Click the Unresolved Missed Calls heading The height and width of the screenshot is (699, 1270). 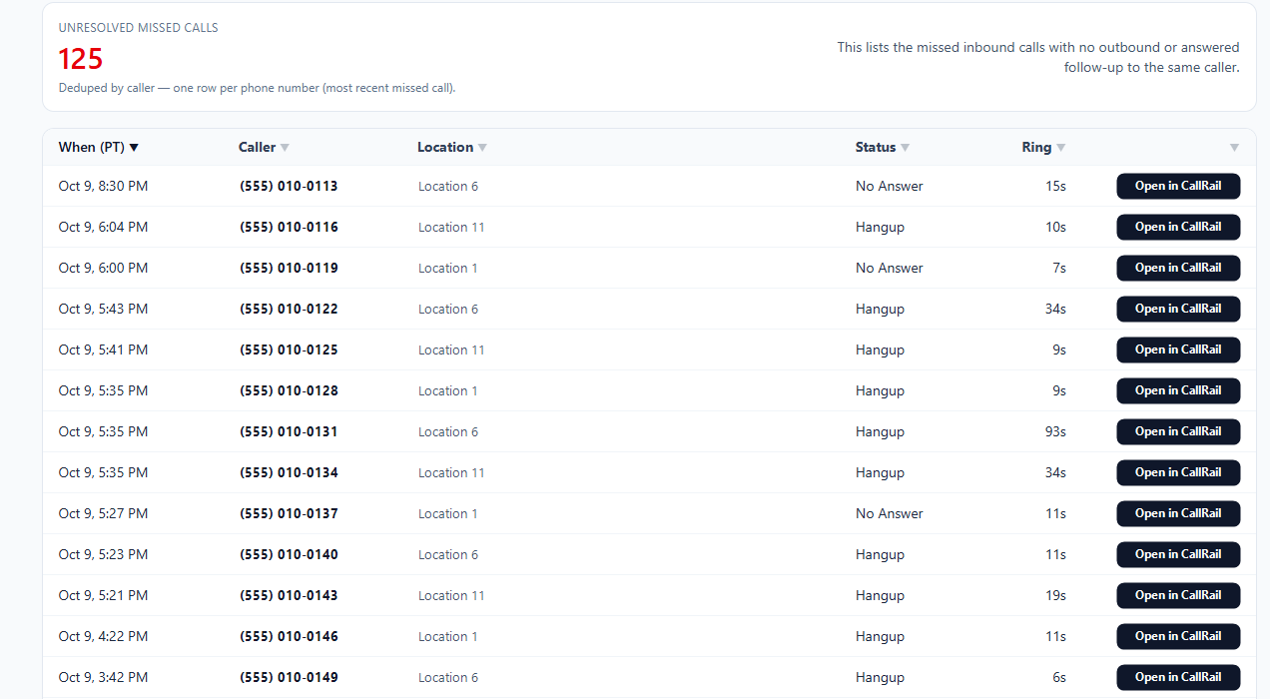pos(139,28)
